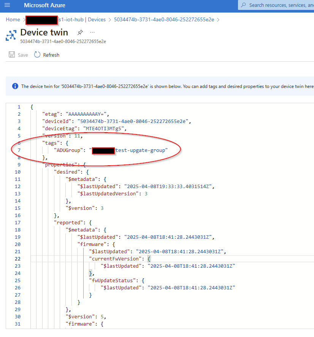The image size is (314, 337).
Task: Click the "AAAAAAAAAAY=" value
Action: click(86, 114)
